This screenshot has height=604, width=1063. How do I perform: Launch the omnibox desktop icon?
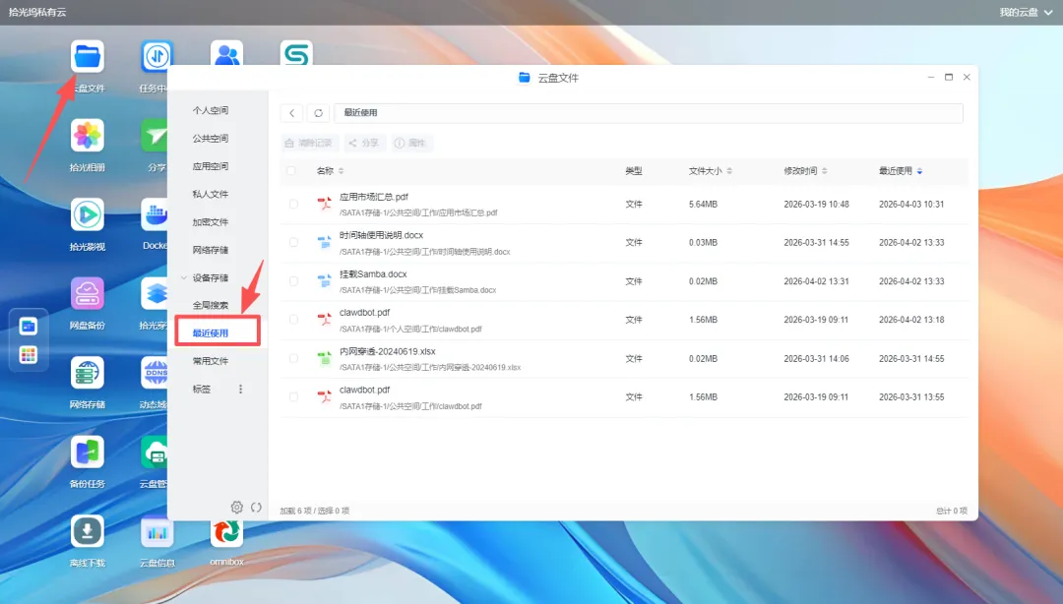[x=226, y=533]
